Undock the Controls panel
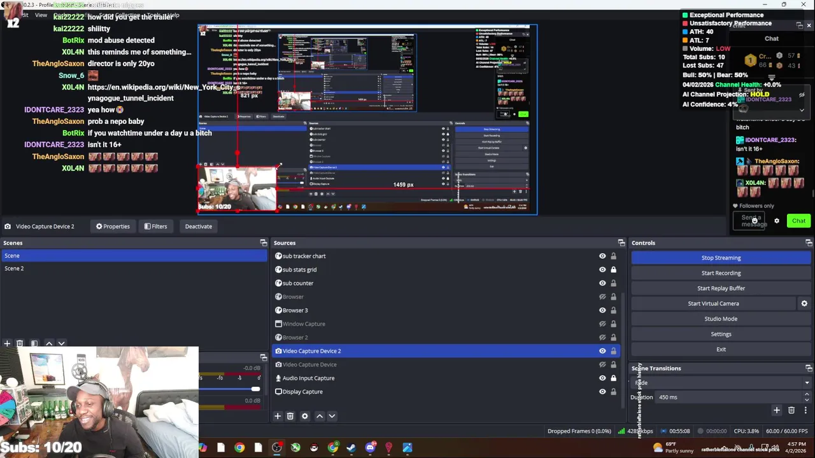The height and width of the screenshot is (458, 815). 809,243
